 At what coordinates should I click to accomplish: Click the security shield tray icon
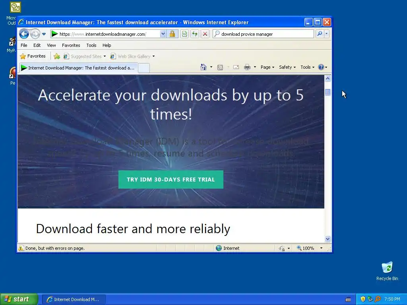click(x=363, y=299)
